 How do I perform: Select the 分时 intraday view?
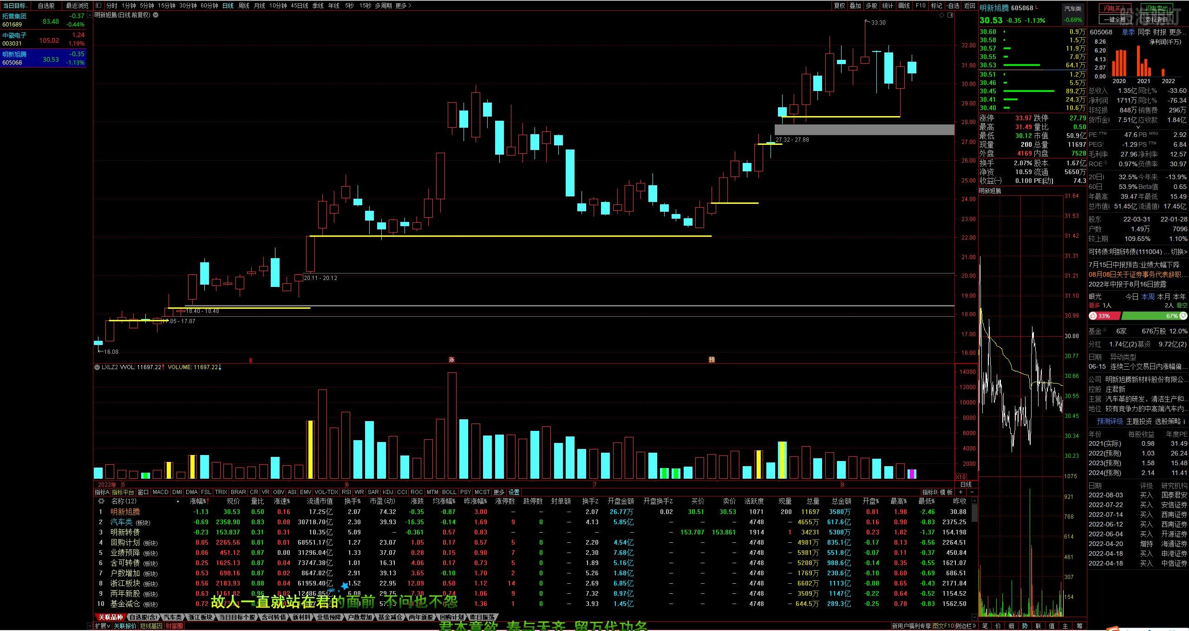tap(111, 6)
